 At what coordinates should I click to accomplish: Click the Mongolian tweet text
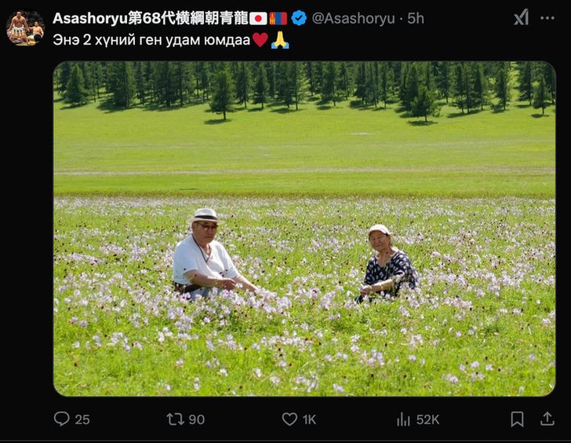point(151,40)
